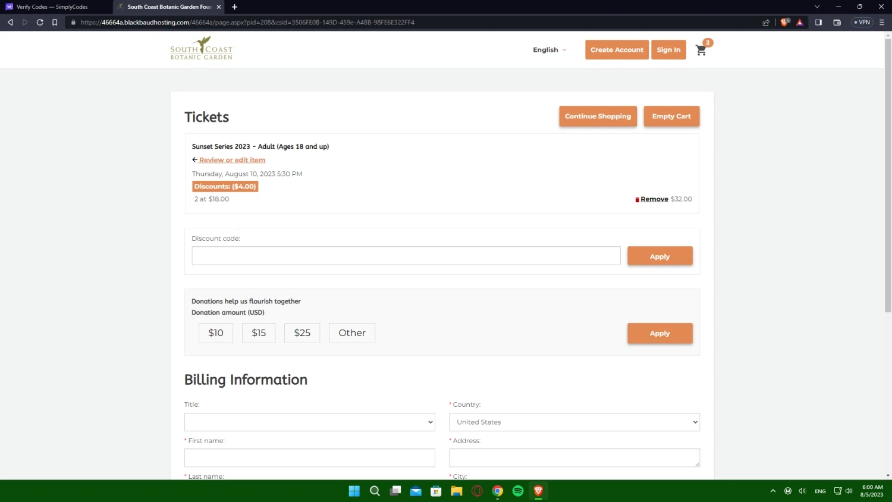Open Google Chrome from taskbar
Screen dimensions: 892x502
pyautogui.click(x=498, y=491)
